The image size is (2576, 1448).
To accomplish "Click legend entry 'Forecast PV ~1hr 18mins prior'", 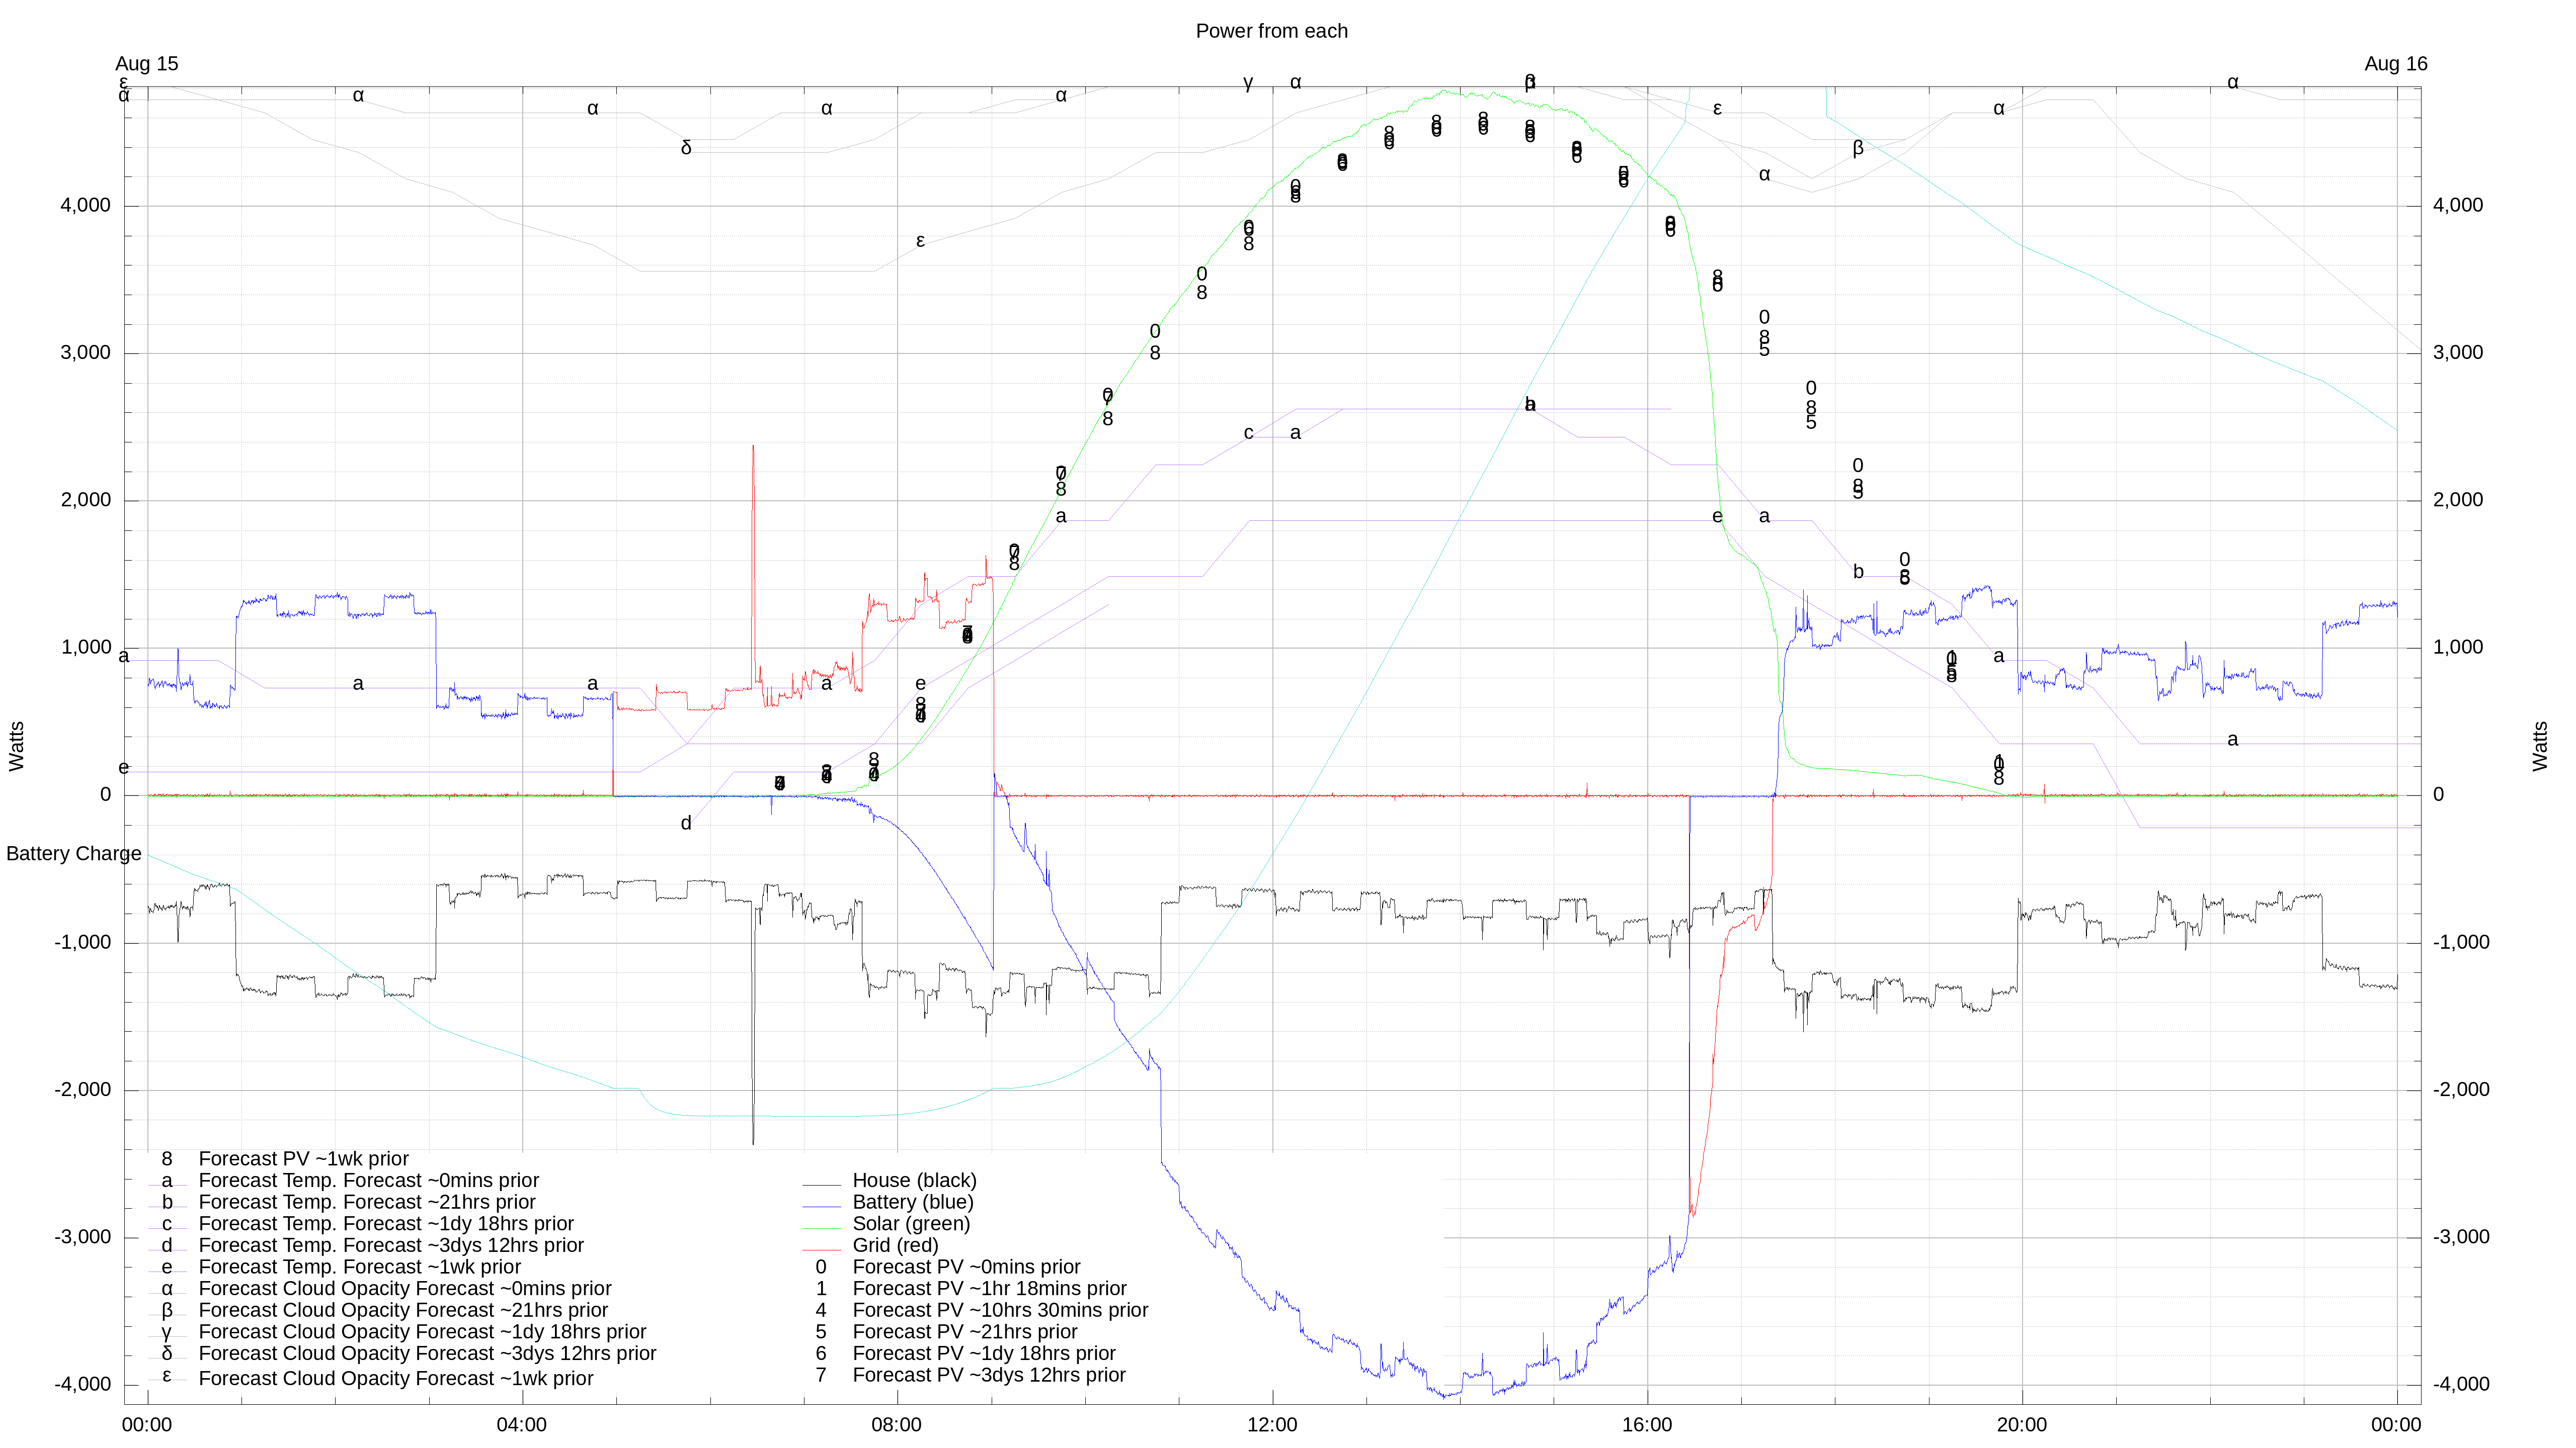I will 989,1288.
